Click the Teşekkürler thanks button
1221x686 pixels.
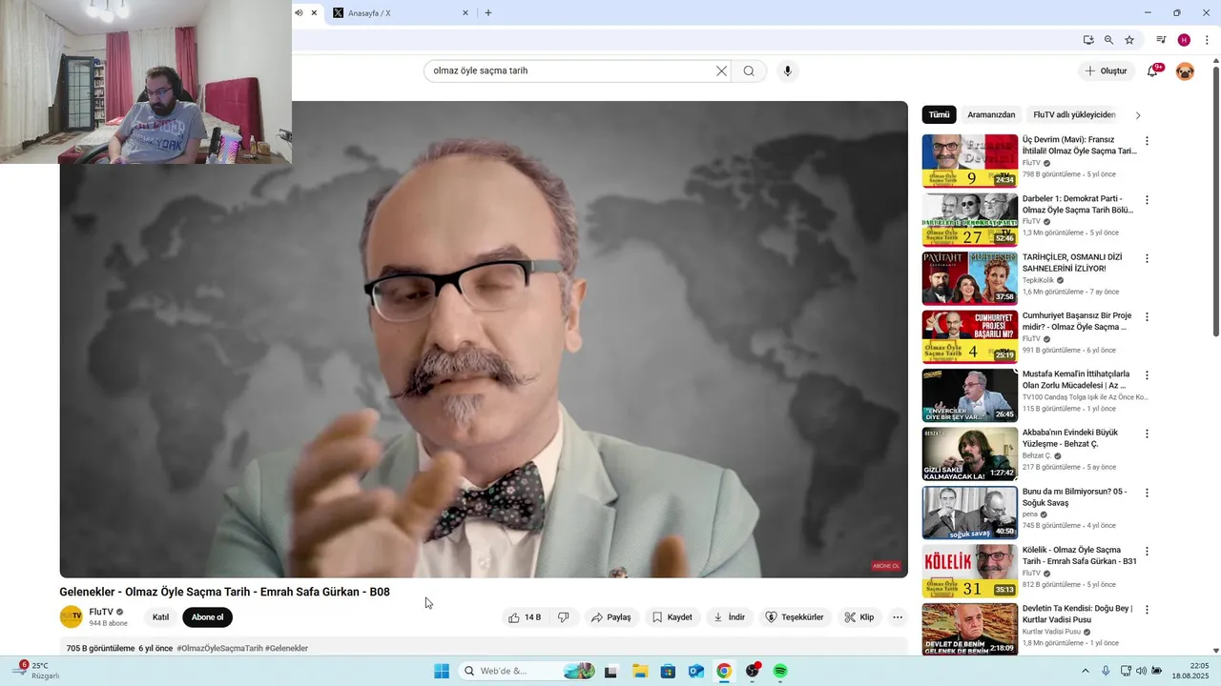[x=795, y=617]
